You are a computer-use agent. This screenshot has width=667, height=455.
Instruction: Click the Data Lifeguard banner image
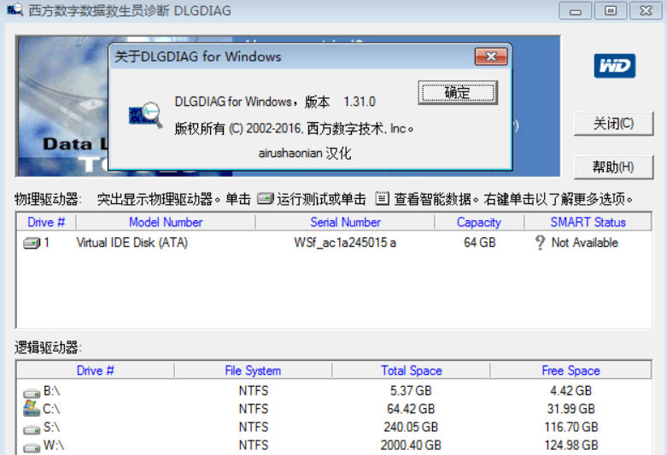[62, 107]
